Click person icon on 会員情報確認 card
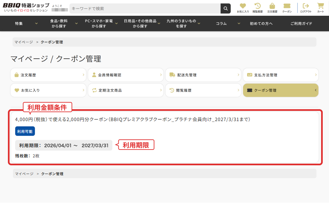329x203 pixels. pyautogui.click(x=94, y=75)
